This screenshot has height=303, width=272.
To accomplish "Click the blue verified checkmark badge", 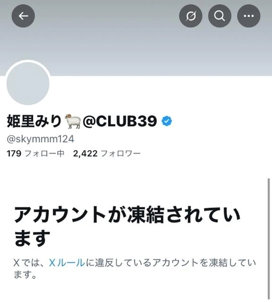I will (x=166, y=121).
